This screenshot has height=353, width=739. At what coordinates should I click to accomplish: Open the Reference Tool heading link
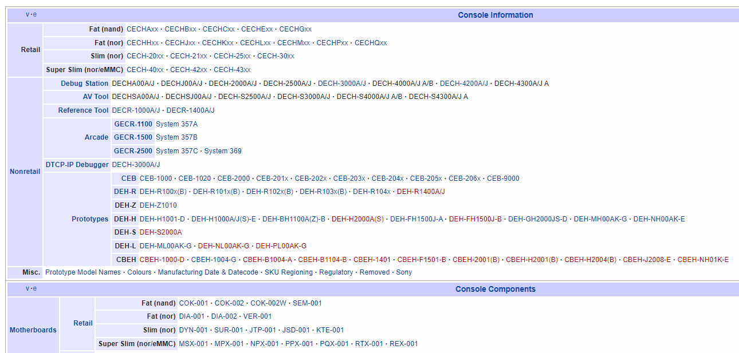pos(83,110)
